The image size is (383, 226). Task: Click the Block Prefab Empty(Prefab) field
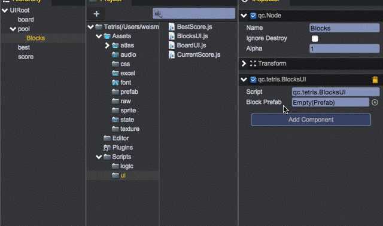[x=330, y=102]
